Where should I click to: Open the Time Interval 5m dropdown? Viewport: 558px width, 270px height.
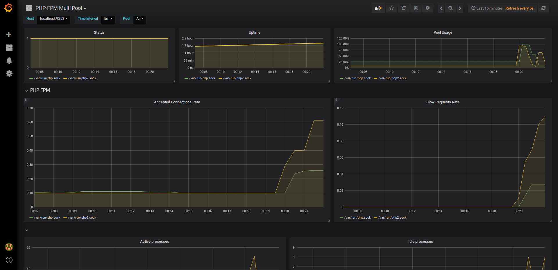click(x=108, y=19)
